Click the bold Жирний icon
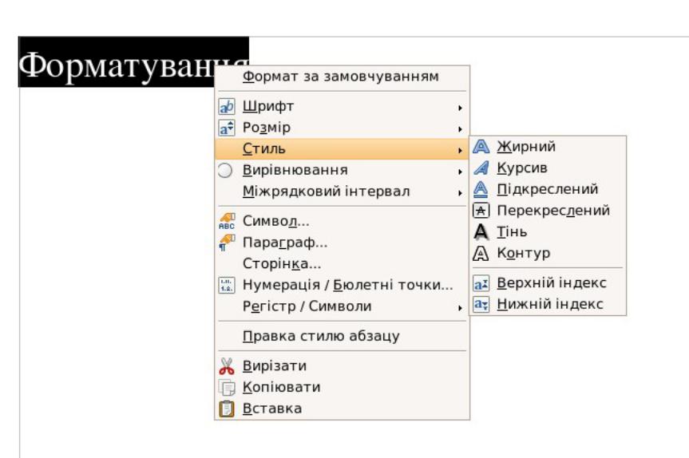 (x=481, y=147)
